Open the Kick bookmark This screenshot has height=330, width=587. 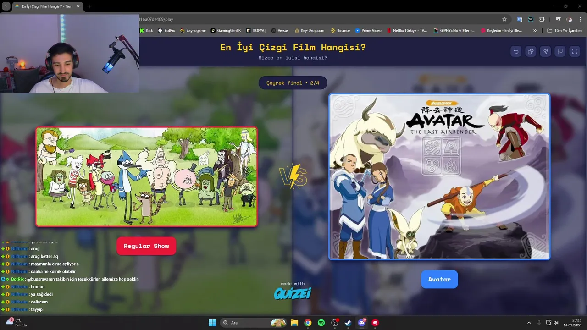pos(146,31)
